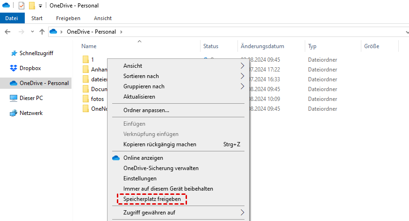Switch to the Start ribbon tab

click(x=37, y=18)
